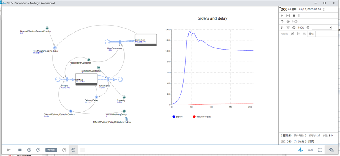Viewport: 340px width, 156px height.
Task: Open the view area dropdown
Action: 322,28
